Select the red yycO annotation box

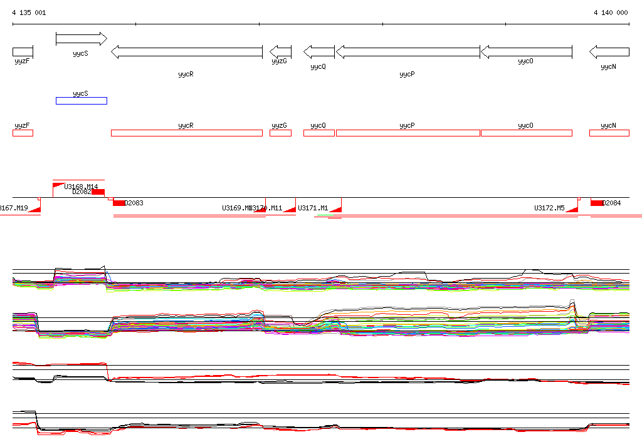tap(527, 133)
